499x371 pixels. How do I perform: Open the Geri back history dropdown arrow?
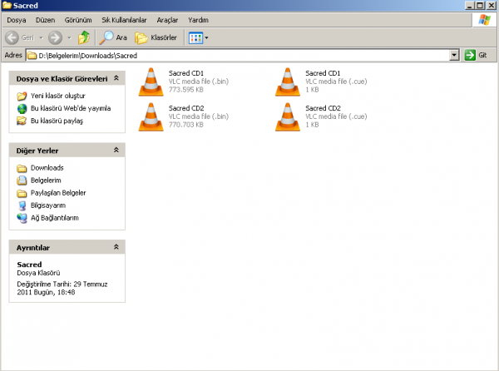click(x=41, y=38)
